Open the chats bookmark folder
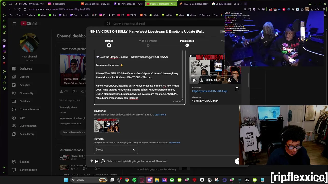 (30, 15)
